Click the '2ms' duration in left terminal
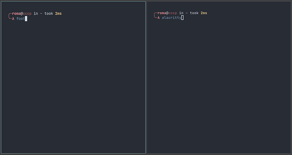 point(58,13)
